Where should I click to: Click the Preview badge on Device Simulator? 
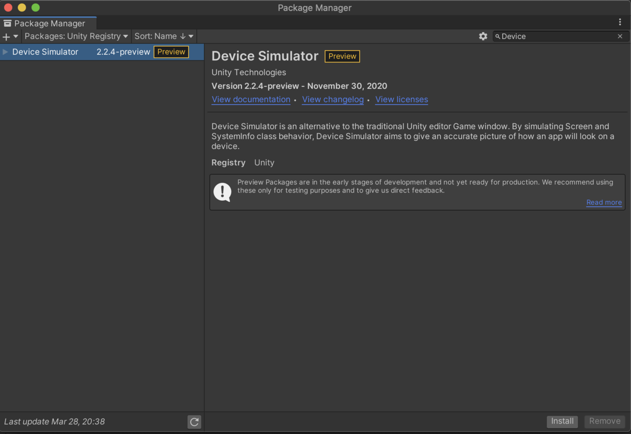[171, 51]
